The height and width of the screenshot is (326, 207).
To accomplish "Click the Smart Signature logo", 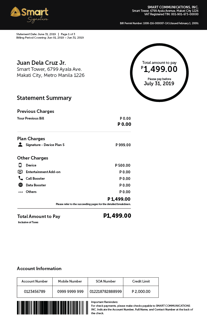I will [x=30, y=15].
